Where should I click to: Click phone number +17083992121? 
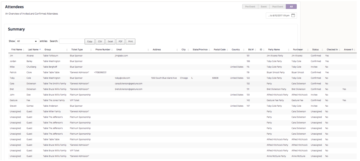[100, 72]
